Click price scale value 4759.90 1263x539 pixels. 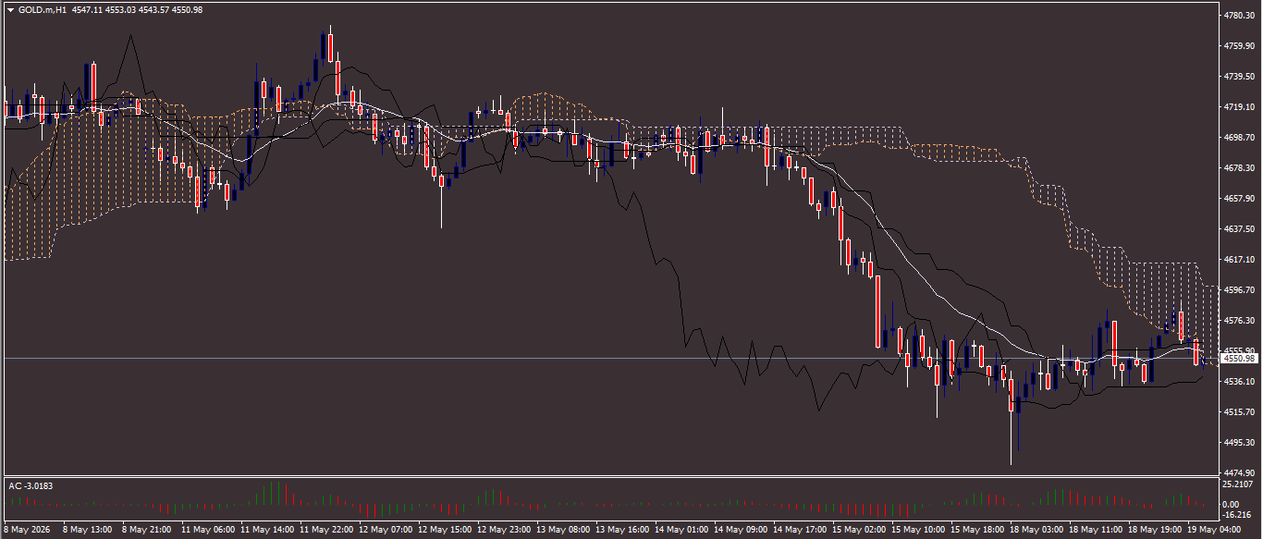coord(1237,46)
